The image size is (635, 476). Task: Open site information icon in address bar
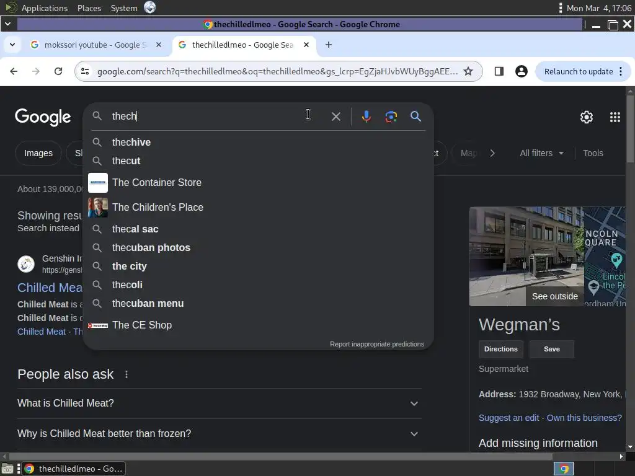pyautogui.click(x=85, y=72)
